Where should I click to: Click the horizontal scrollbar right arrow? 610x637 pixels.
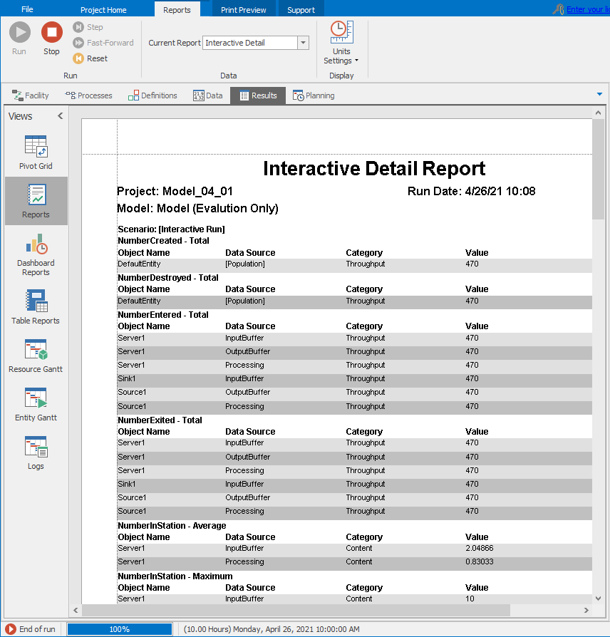(x=586, y=610)
